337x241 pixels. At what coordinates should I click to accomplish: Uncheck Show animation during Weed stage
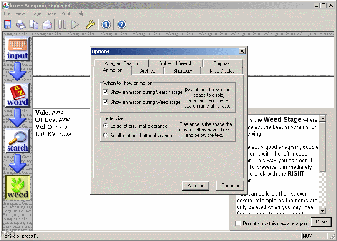(x=106, y=102)
